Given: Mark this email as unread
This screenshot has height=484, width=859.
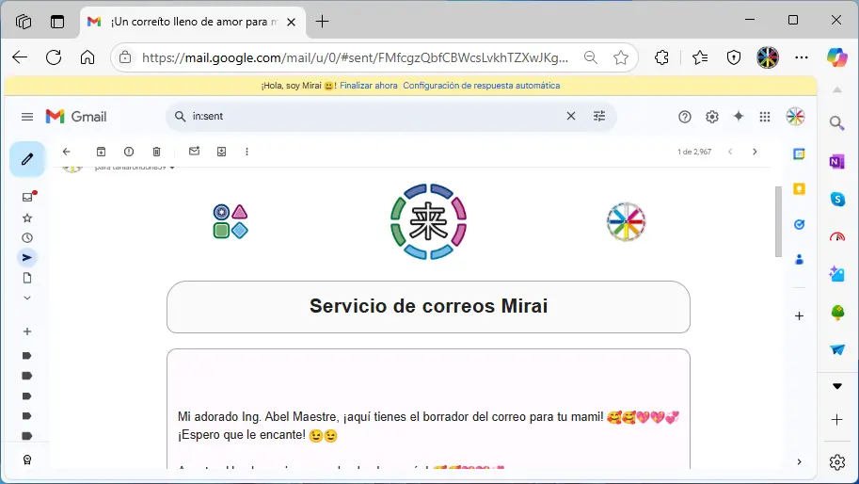Looking at the screenshot, I should [194, 152].
